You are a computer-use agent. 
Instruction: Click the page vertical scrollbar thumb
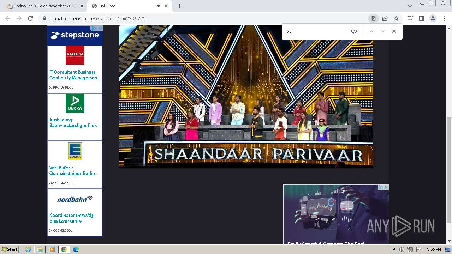point(449,170)
